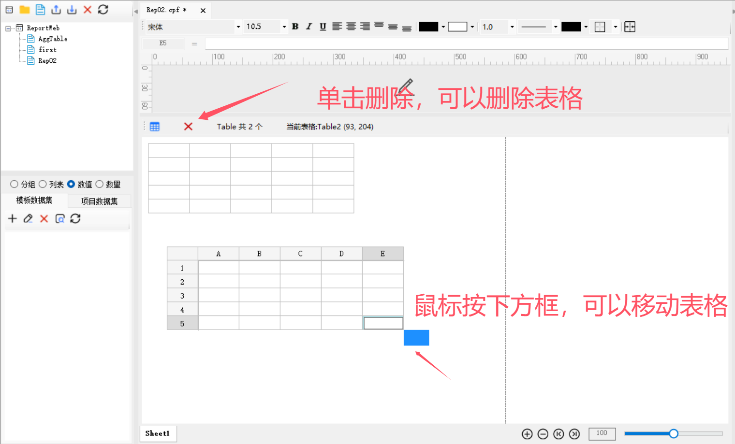The width and height of the screenshot is (735, 444).
Task: Zoom out with the minus circle icon
Action: [x=543, y=434]
